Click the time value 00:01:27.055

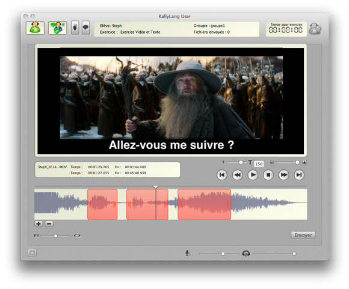coord(98,173)
